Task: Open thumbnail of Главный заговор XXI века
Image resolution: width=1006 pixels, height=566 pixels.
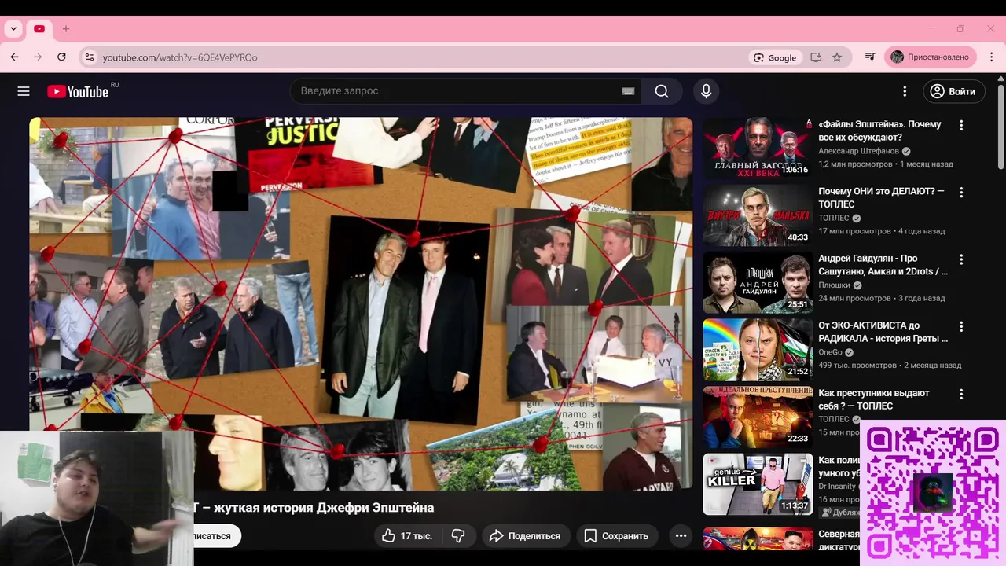Action: pos(758,149)
